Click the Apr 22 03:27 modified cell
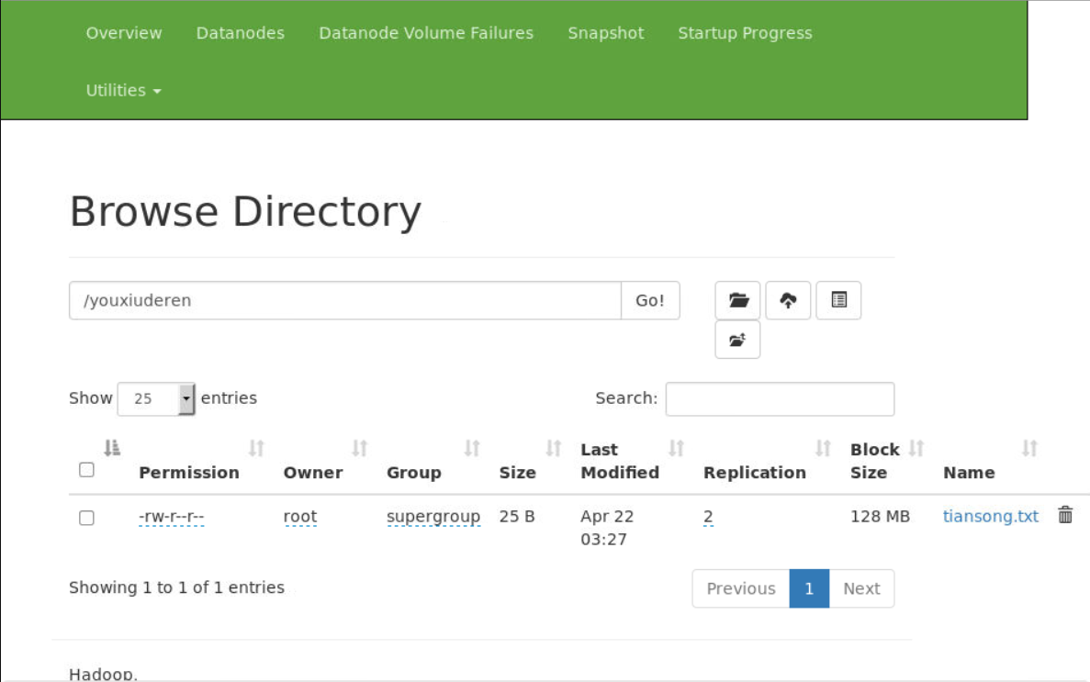This screenshot has width=1090, height=682. click(x=608, y=528)
